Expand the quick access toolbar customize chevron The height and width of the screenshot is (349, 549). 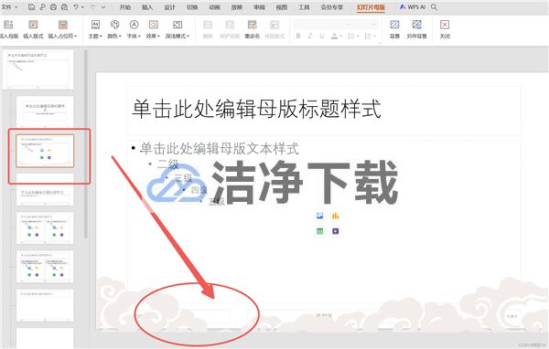[x=103, y=7]
